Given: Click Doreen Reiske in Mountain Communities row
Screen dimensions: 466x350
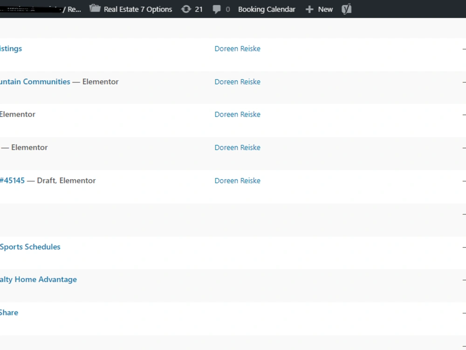Looking at the screenshot, I should tap(238, 82).
